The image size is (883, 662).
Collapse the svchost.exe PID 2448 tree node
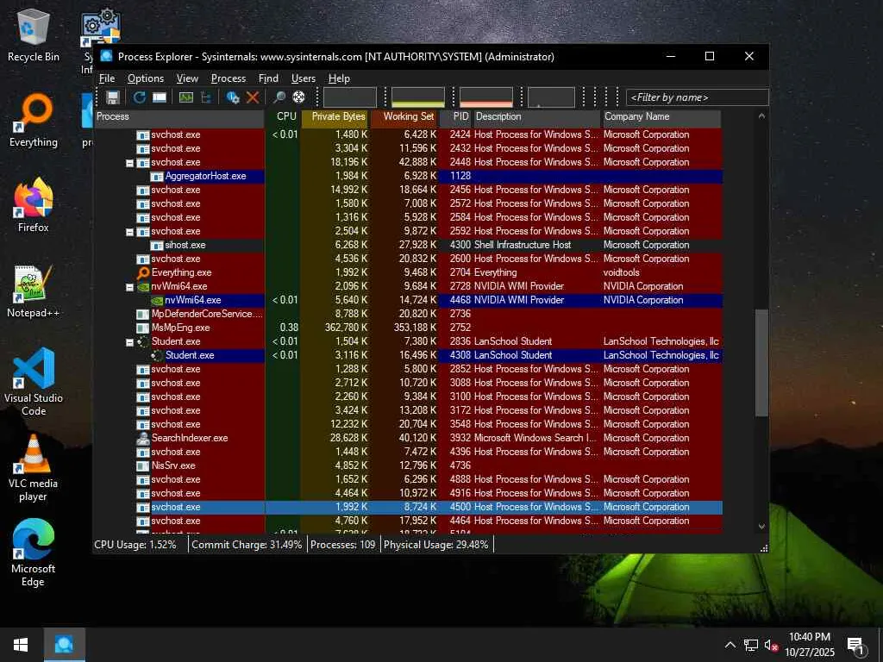(129, 163)
